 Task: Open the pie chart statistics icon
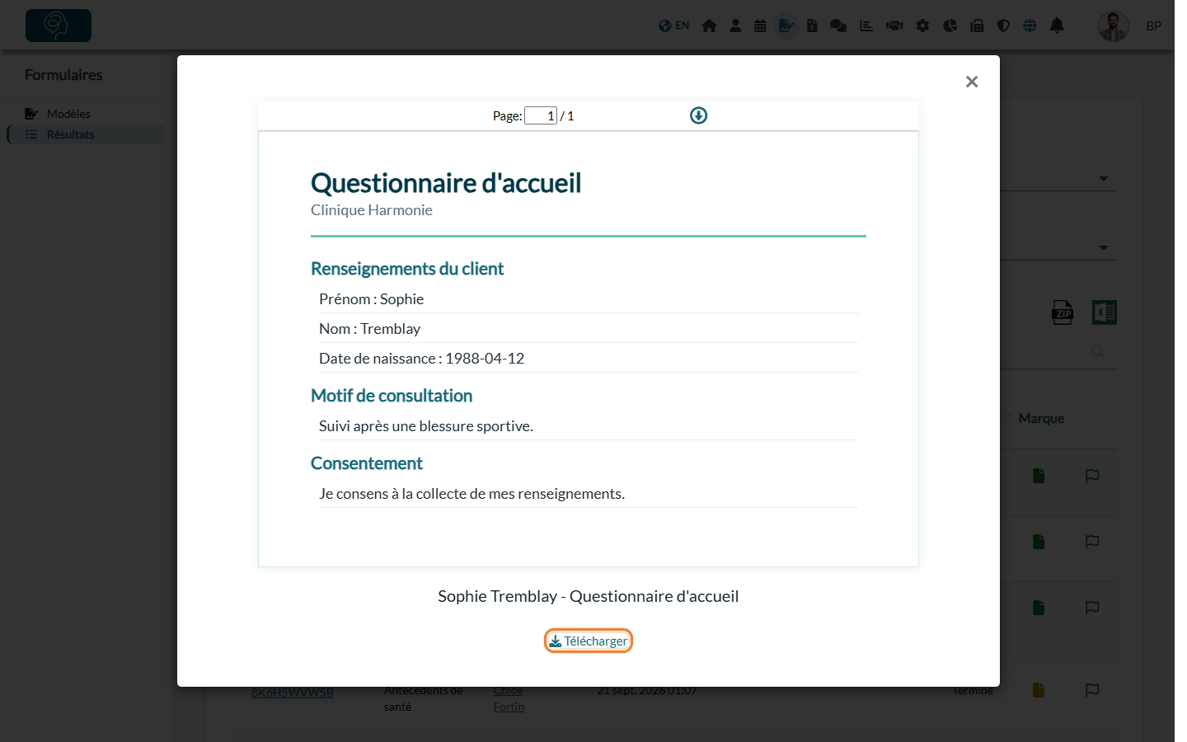pyautogui.click(x=950, y=26)
